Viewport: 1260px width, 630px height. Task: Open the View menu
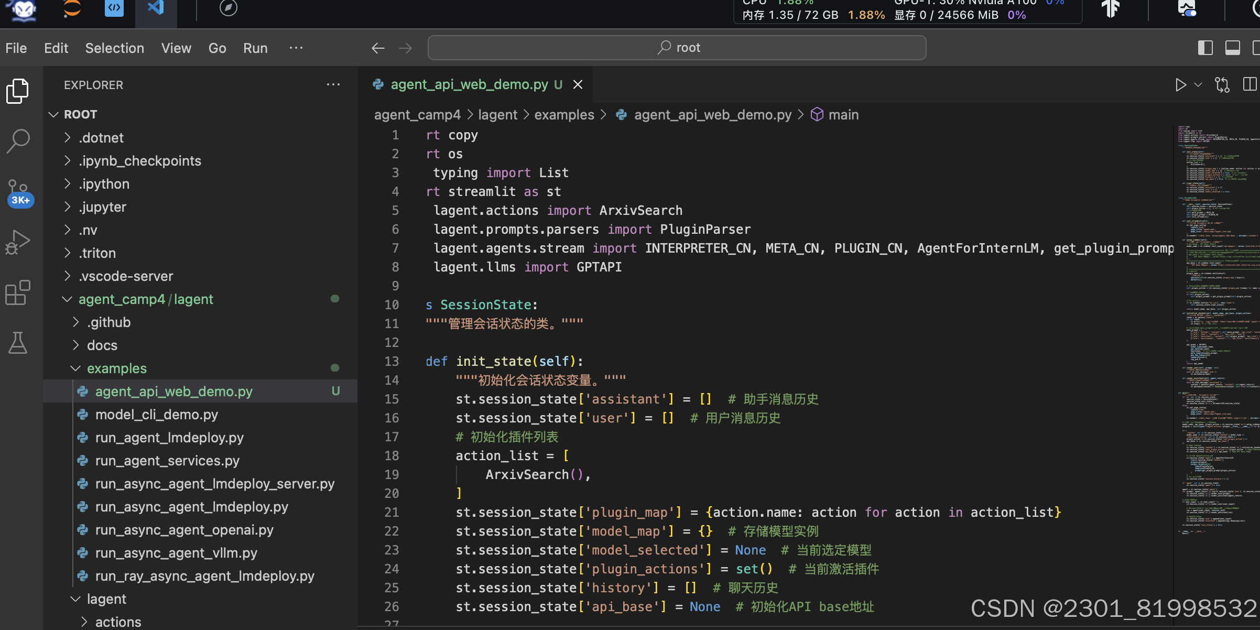tap(176, 48)
